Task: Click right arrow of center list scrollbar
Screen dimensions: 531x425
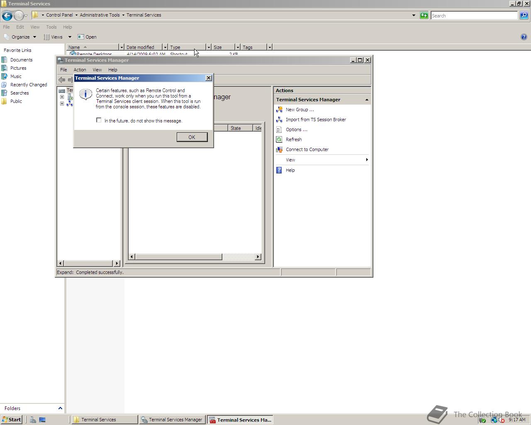Action: click(258, 257)
